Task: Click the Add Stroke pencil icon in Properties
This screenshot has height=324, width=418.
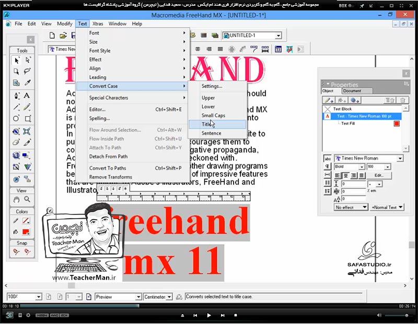Action: (329, 100)
